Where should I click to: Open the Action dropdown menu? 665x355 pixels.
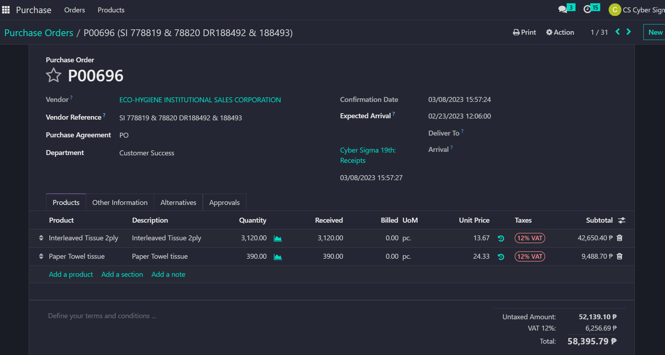tap(560, 32)
